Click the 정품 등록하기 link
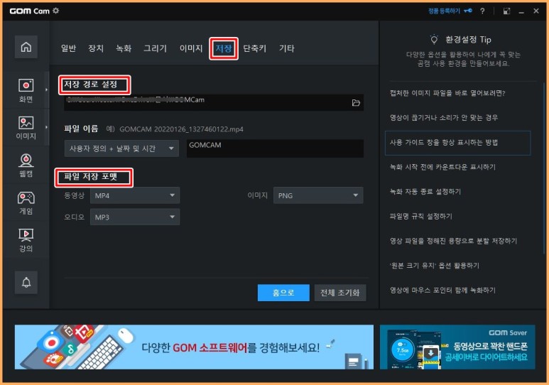This screenshot has height=385, width=549. click(444, 11)
